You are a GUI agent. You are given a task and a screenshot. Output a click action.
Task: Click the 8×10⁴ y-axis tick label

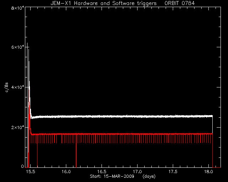pos(17,8)
